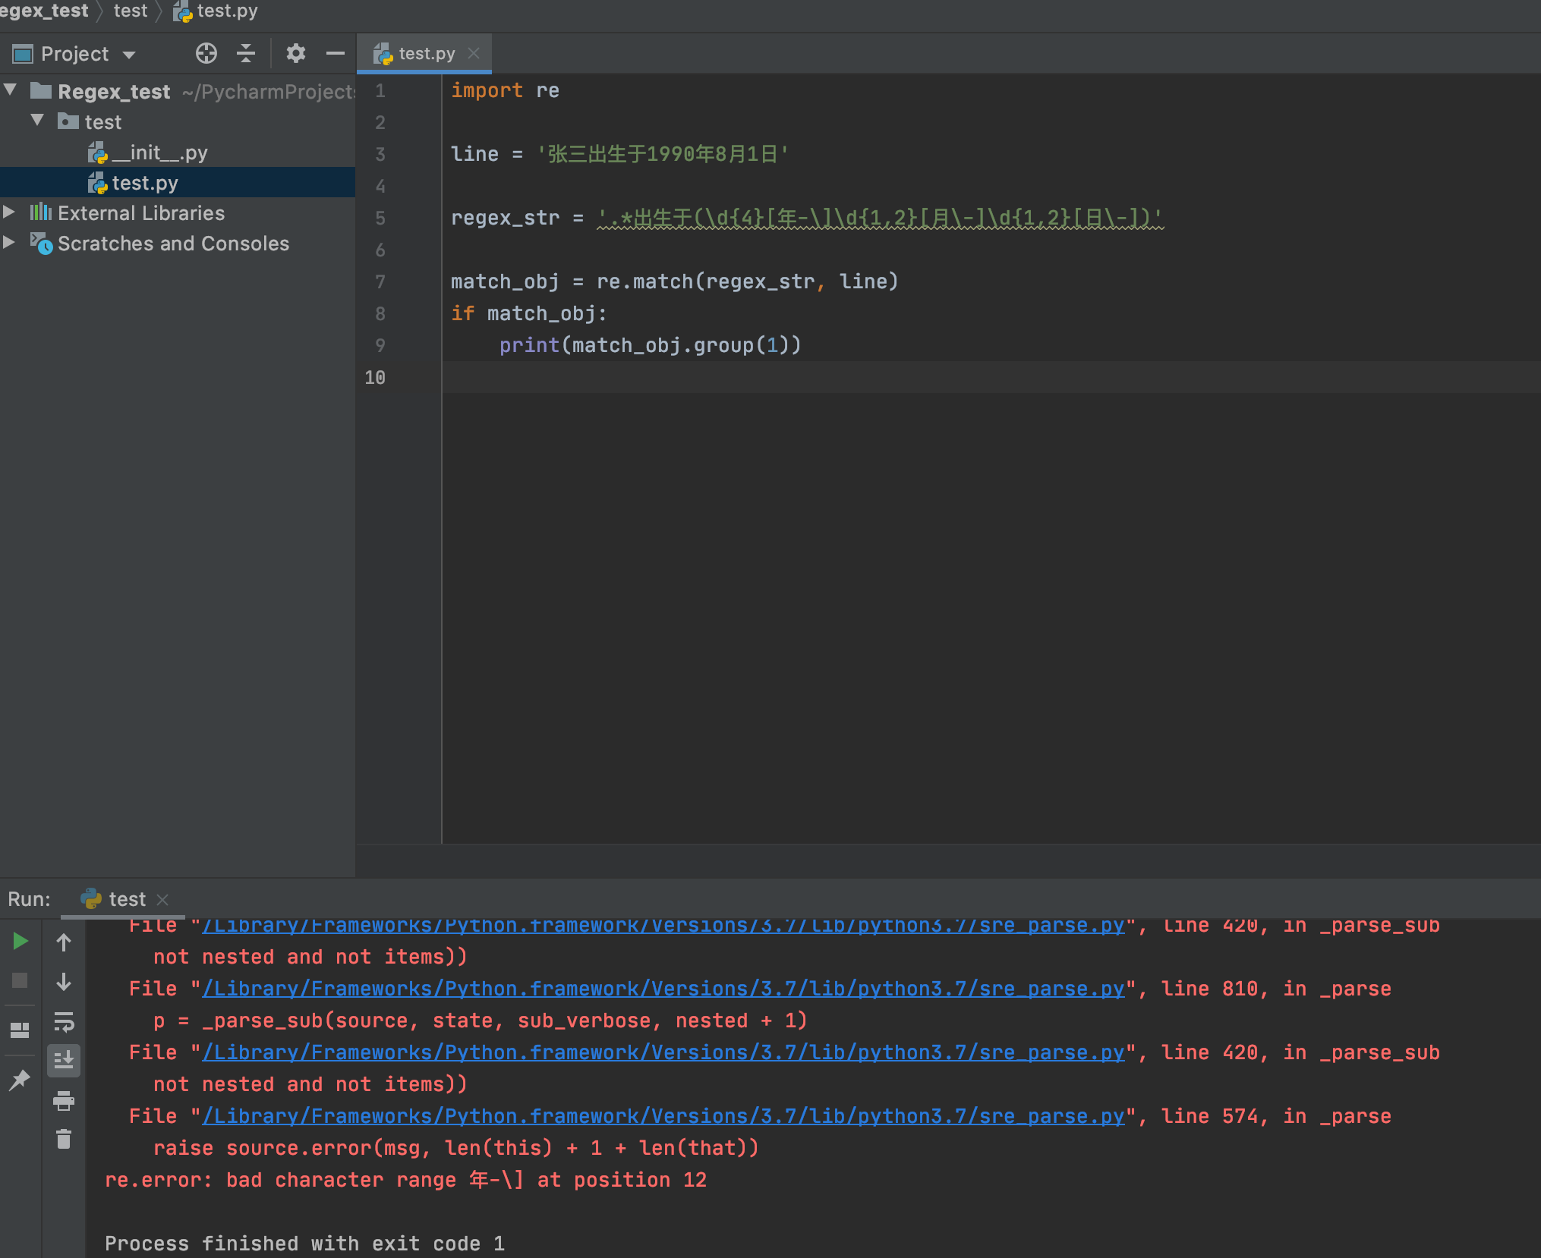Click the collapse all icon in Project panel

coord(246,53)
